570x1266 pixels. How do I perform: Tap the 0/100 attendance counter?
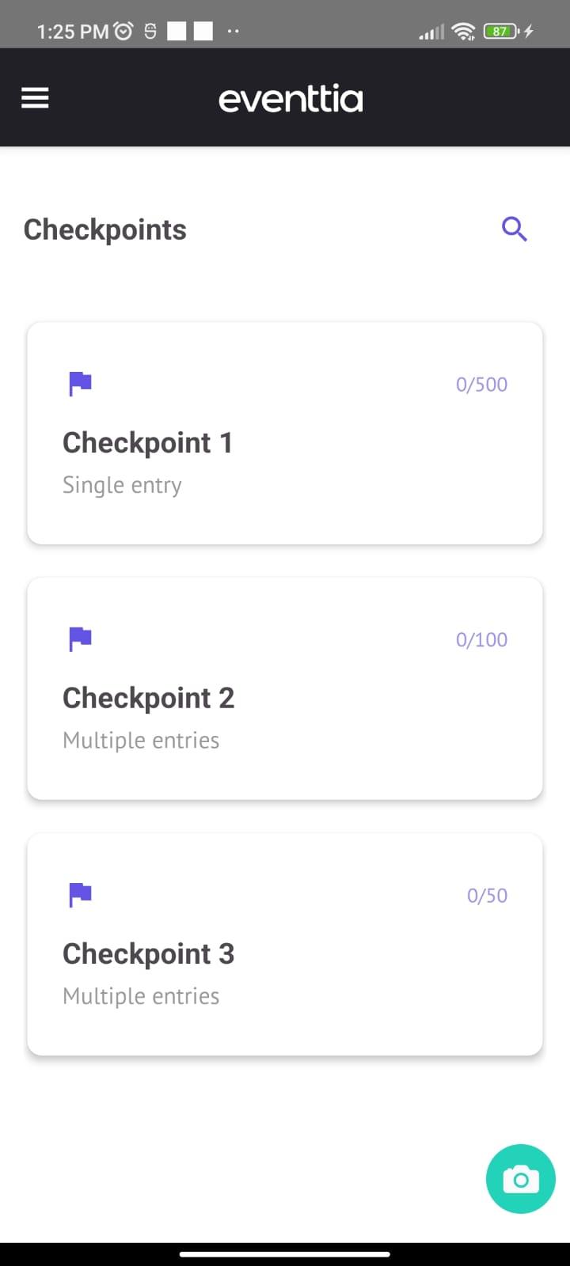click(481, 640)
